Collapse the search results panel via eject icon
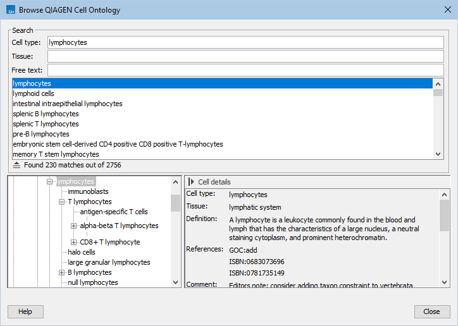The height and width of the screenshot is (326, 458). click(x=17, y=165)
